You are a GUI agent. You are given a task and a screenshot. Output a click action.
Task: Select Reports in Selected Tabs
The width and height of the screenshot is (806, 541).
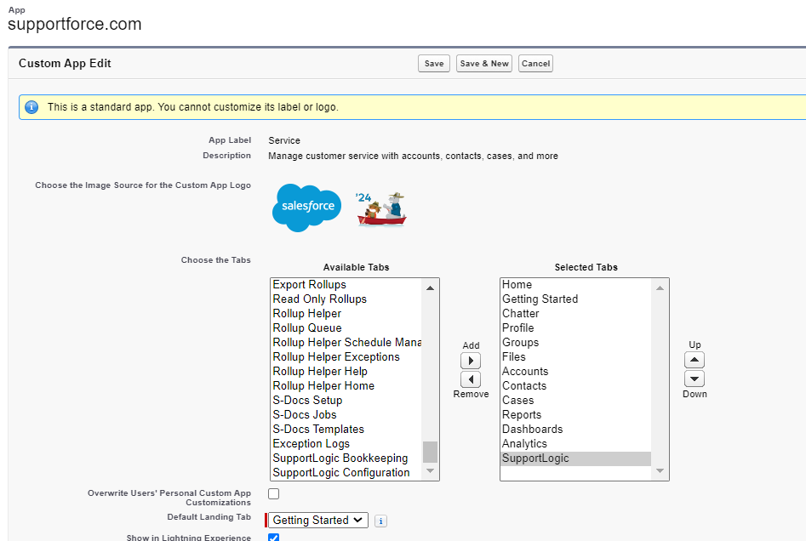(x=575, y=414)
